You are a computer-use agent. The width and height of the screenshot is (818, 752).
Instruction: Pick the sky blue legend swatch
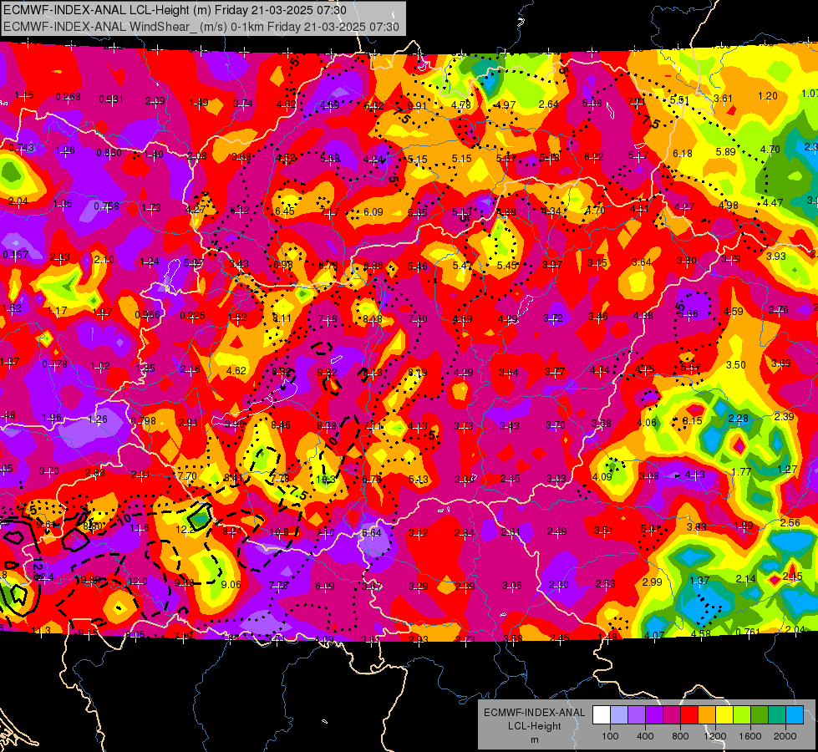pos(795,714)
